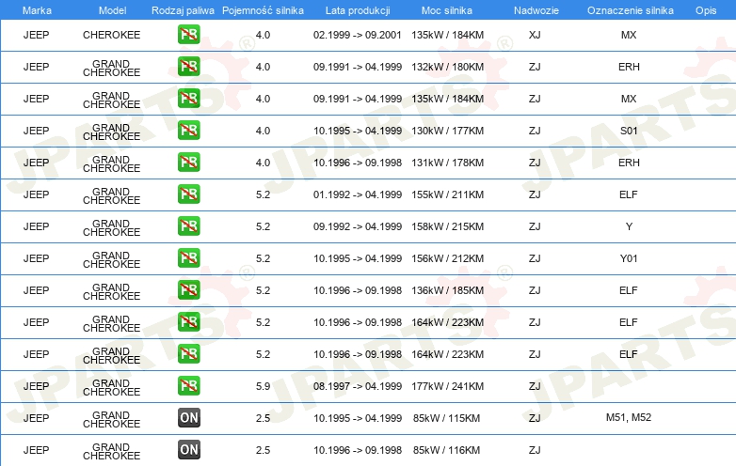Select the M51, M52 engine code cell

tap(629, 417)
